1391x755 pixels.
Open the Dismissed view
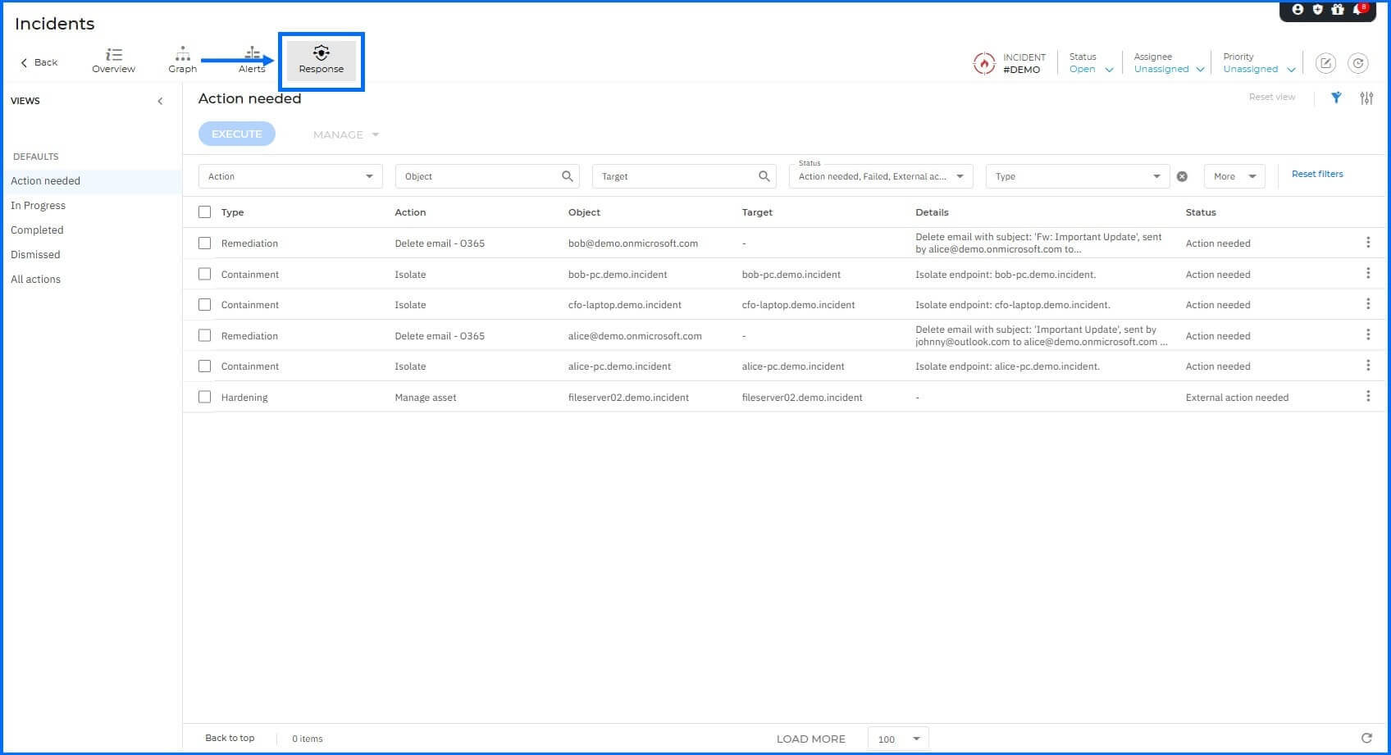(35, 254)
